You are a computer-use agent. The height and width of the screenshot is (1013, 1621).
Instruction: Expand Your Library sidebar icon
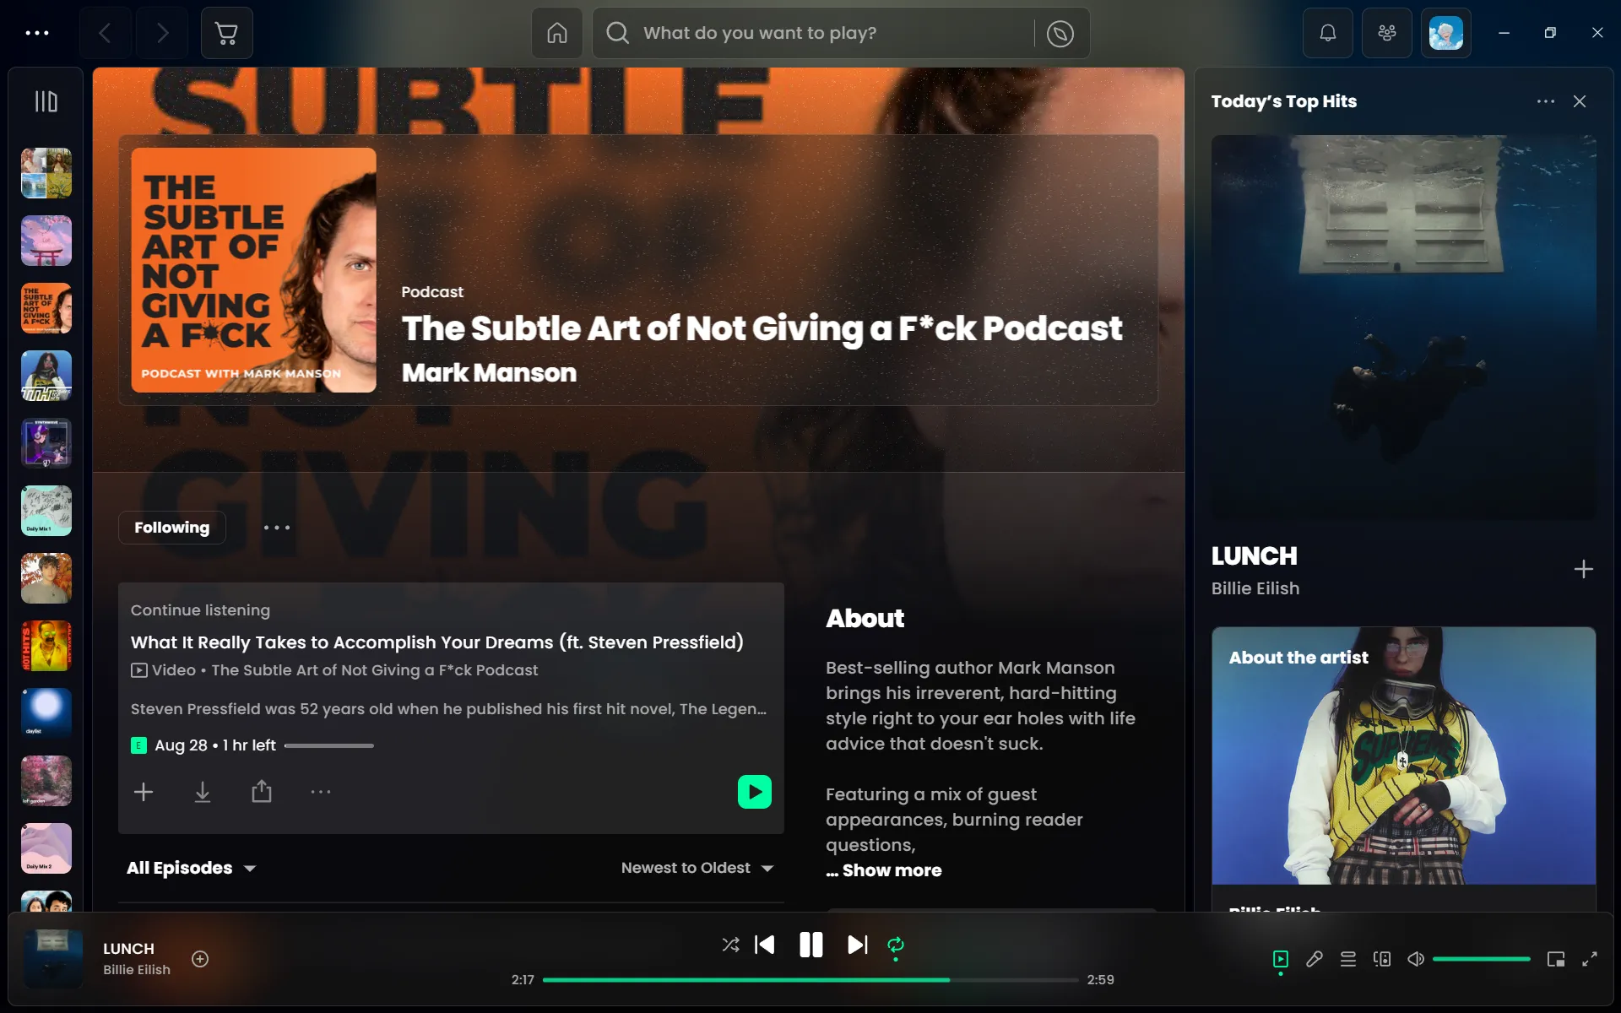[x=46, y=102]
